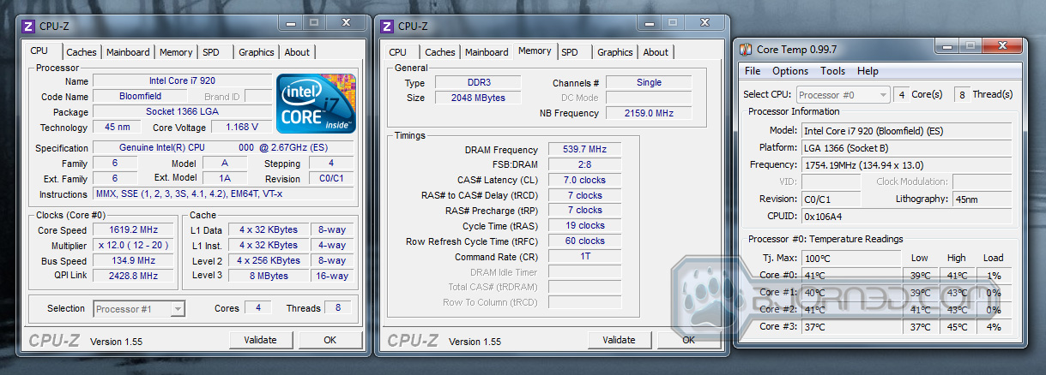
Task: Switch to CPU tab in Memory CPU-Z window
Action: 398,52
